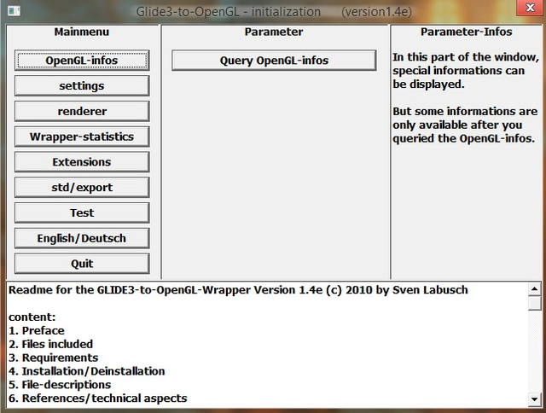546x413 pixels.
Task: Click the std/export button
Action: pyautogui.click(x=82, y=188)
